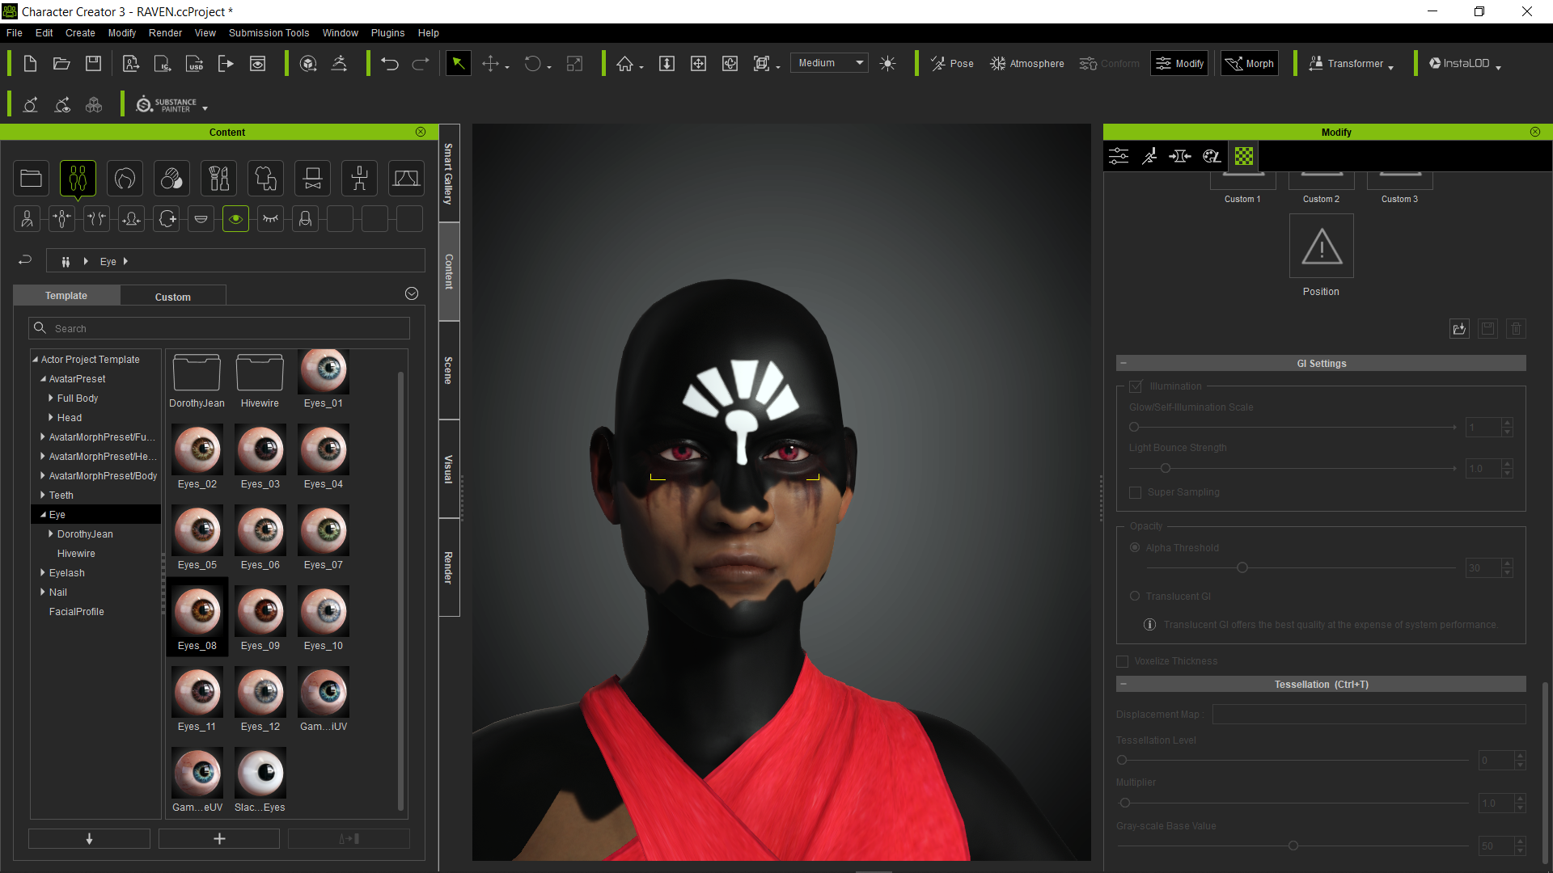
Task: Open the Smart Gallery side tab
Action: [449, 173]
